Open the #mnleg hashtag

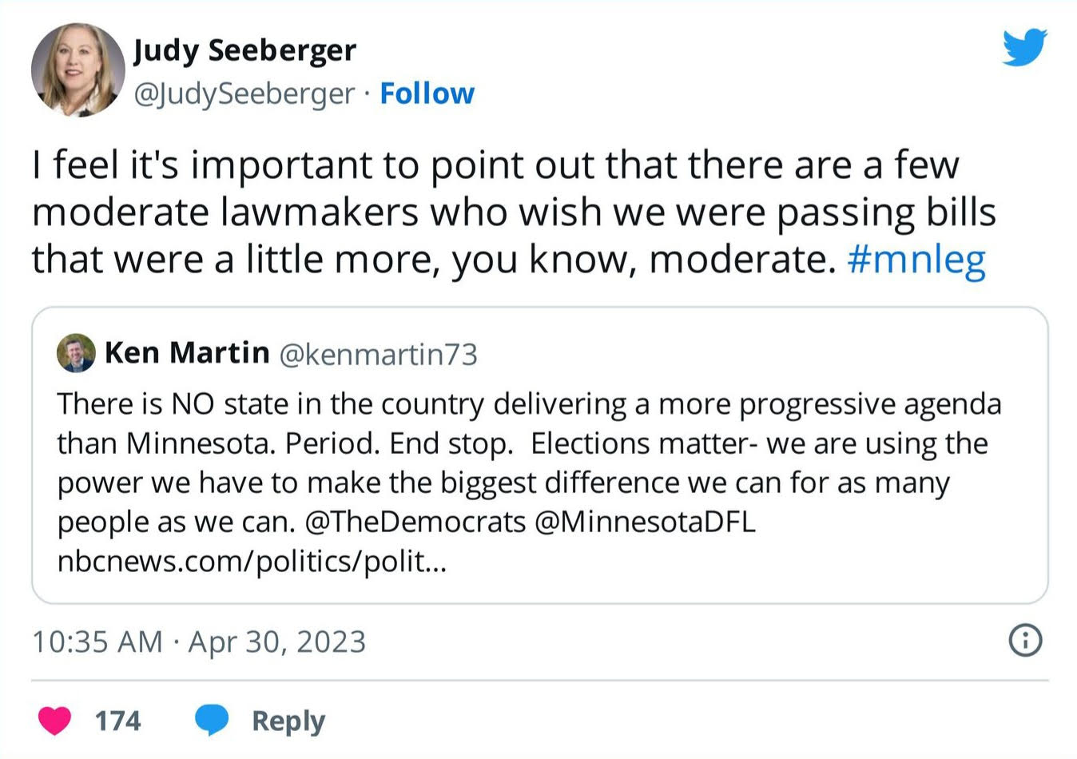(916, 260)
